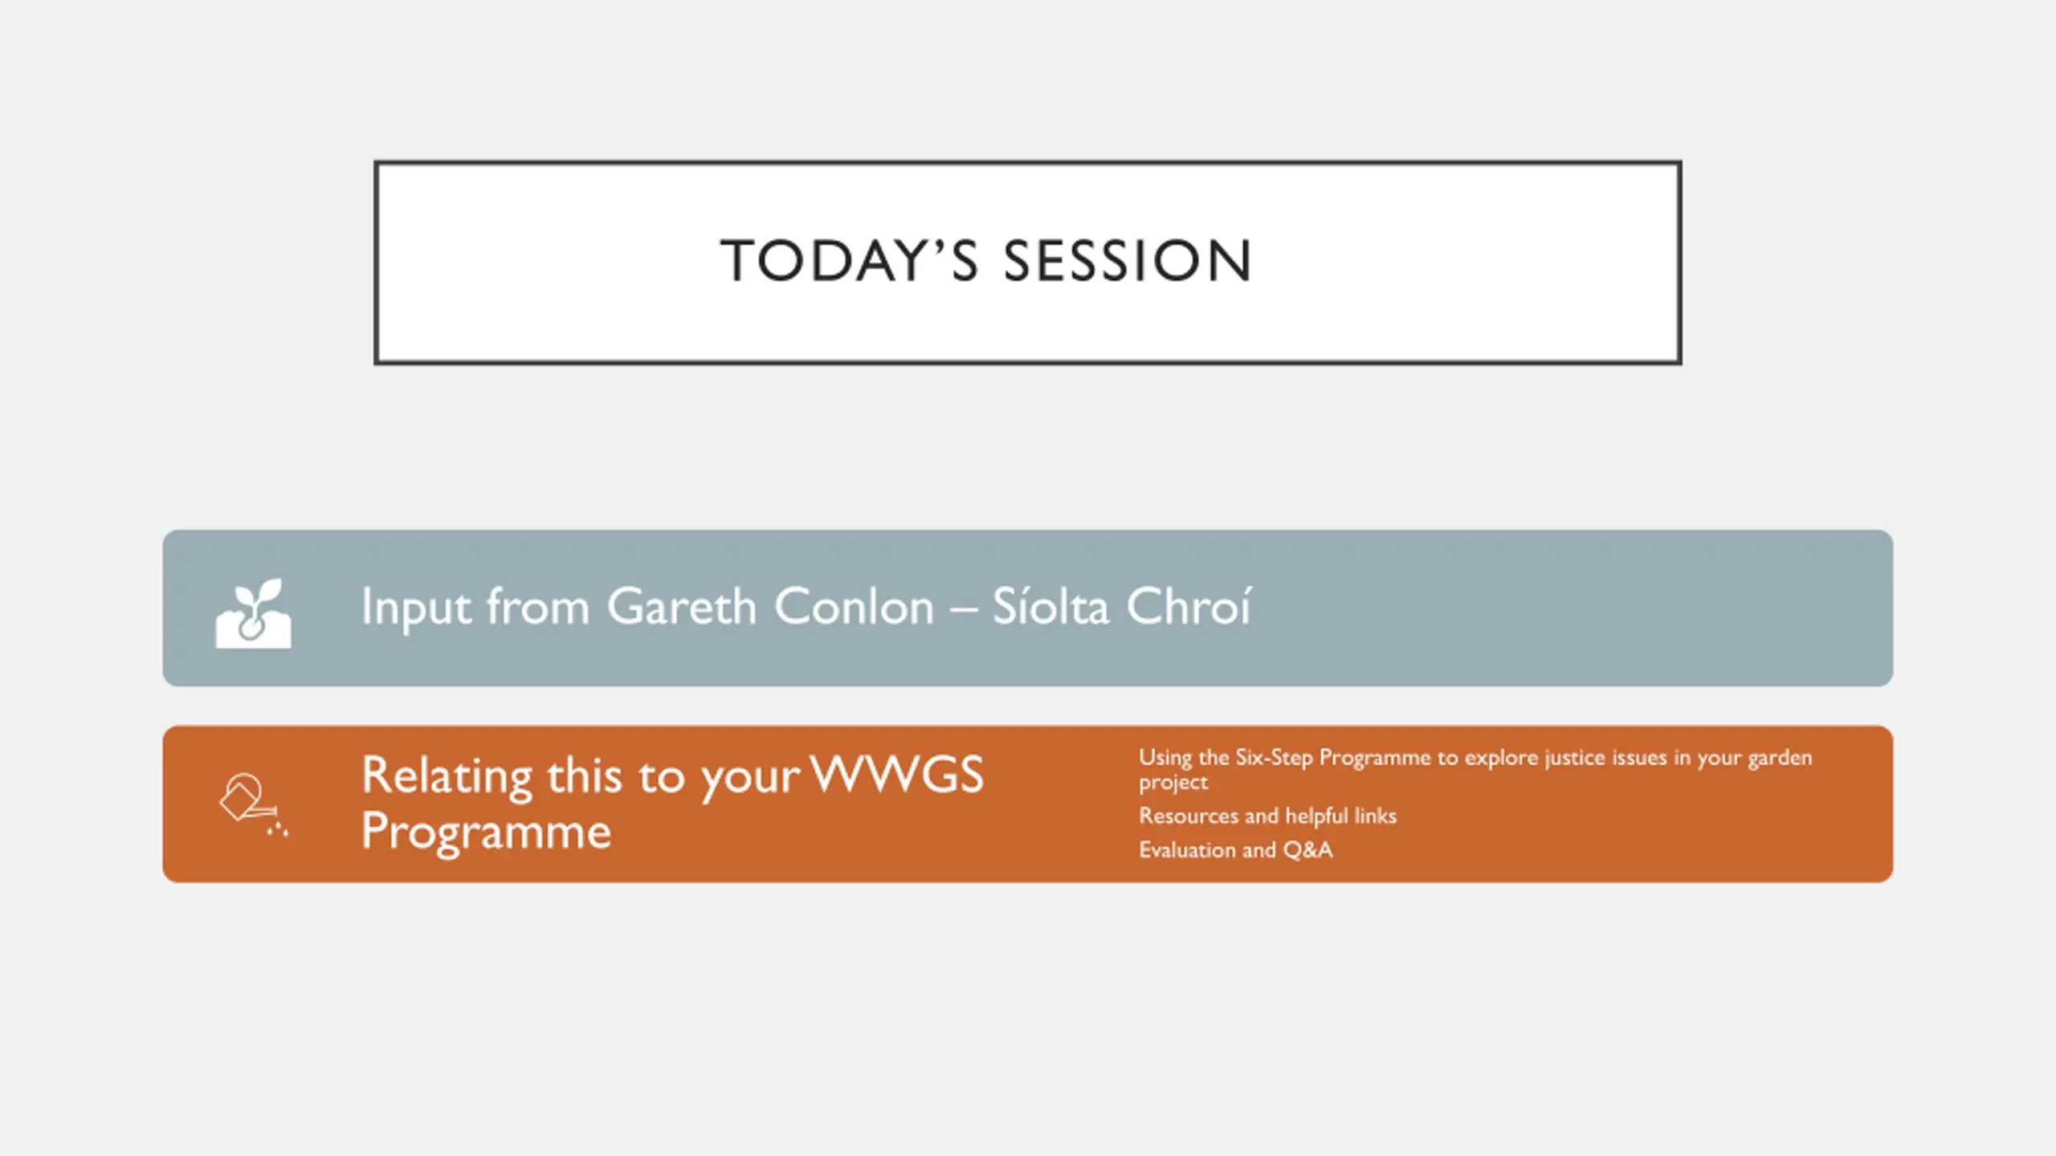Click the word project in orange banner
The width and height of the screenshot is (2056, 1156).
click(1173, 783)
